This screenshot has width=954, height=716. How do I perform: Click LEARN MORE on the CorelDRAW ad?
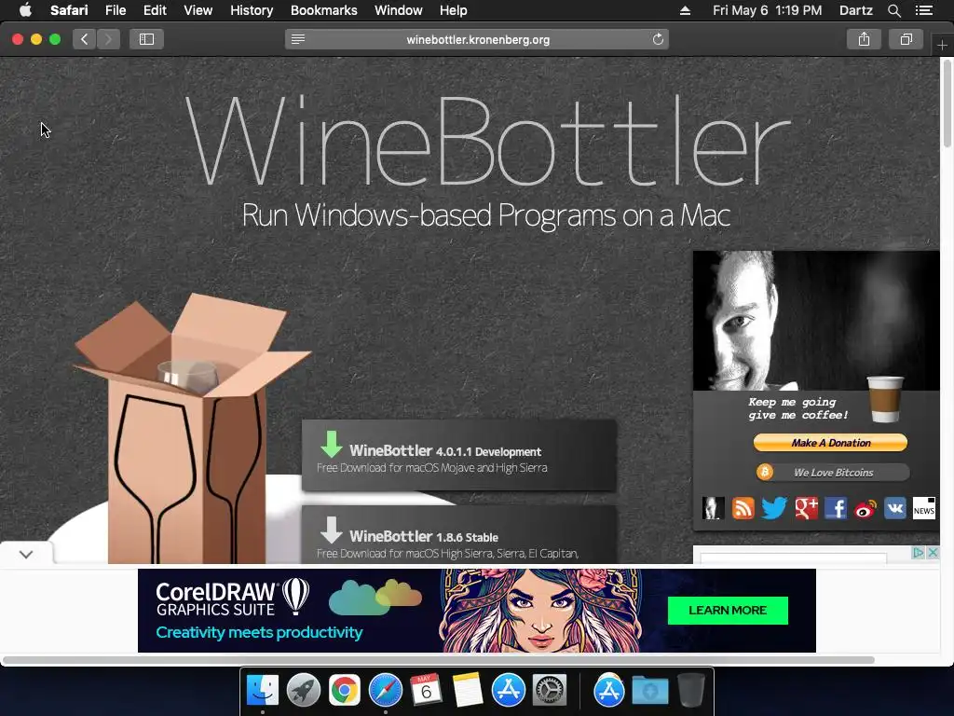[x=728, y=610]
